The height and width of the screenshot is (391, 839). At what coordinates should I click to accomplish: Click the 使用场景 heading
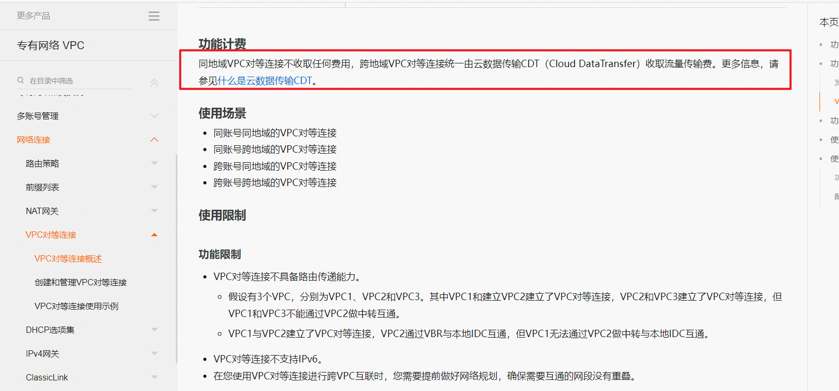click(x=222, y=113)
